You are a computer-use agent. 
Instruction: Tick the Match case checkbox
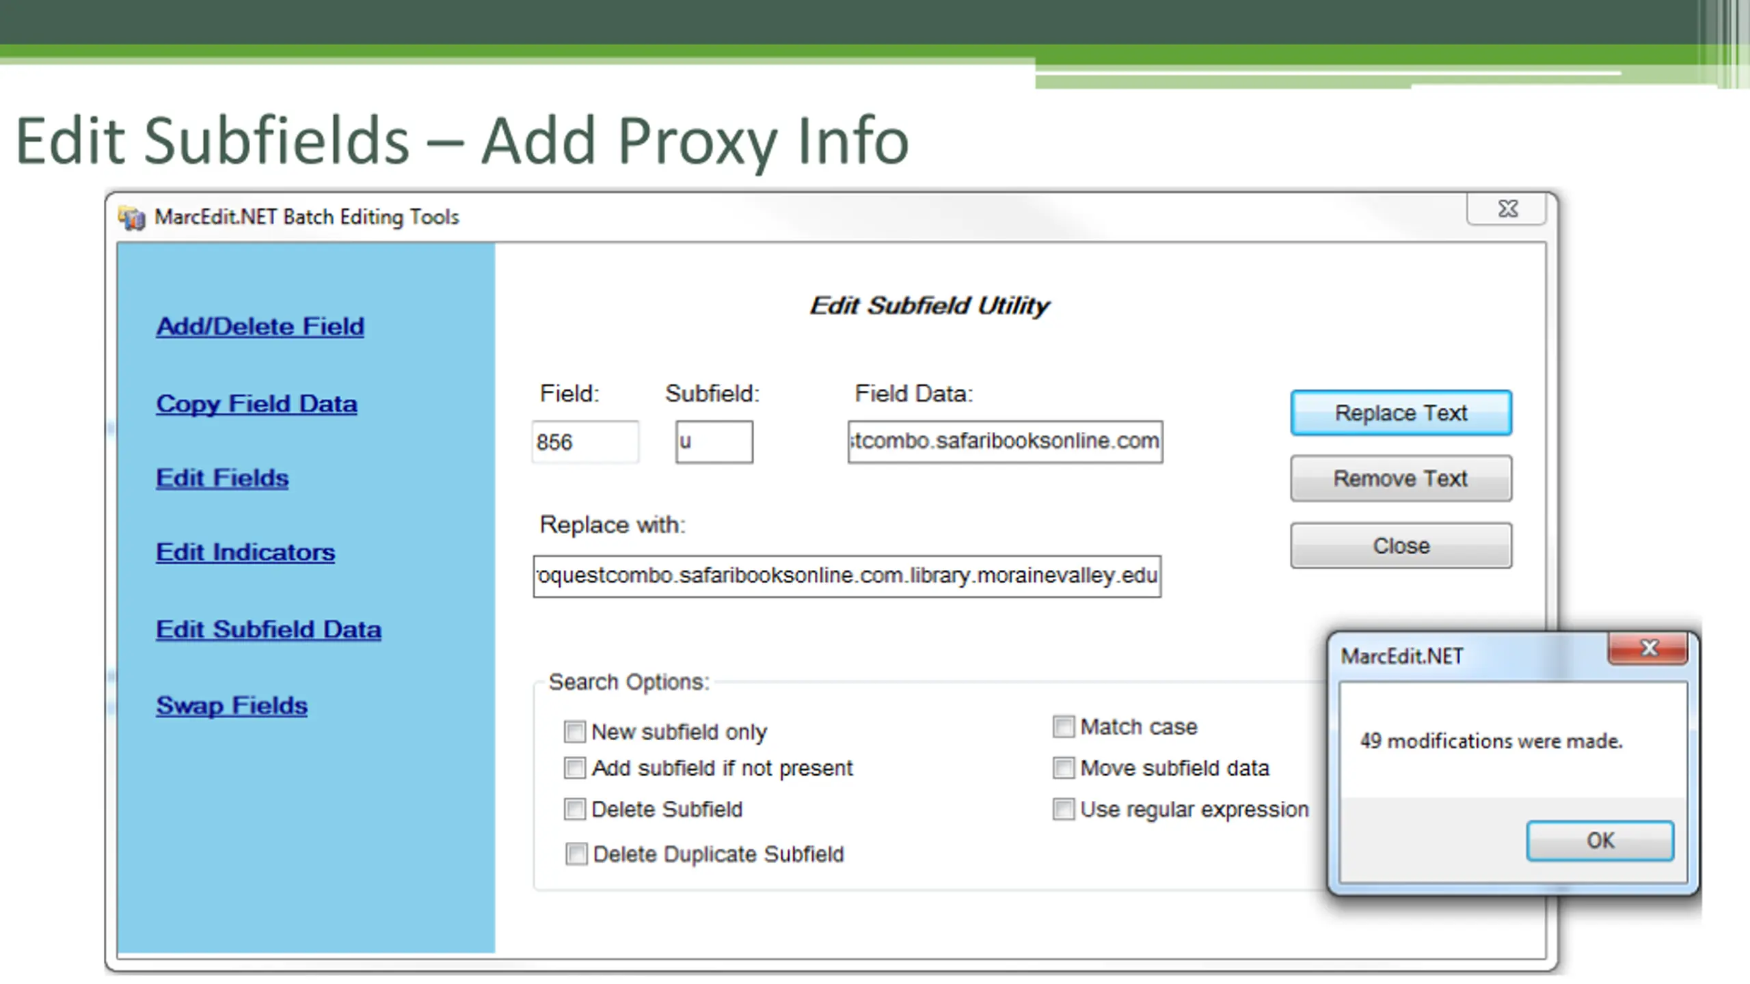[1063, 726]
